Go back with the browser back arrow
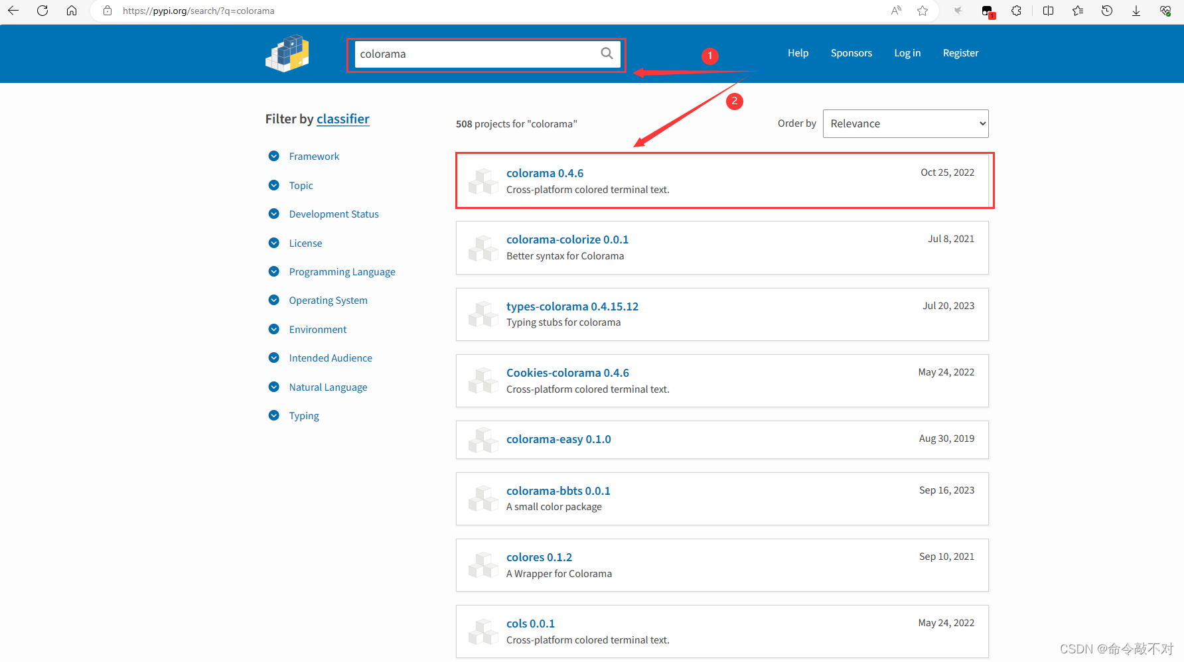 coord(13,11)
